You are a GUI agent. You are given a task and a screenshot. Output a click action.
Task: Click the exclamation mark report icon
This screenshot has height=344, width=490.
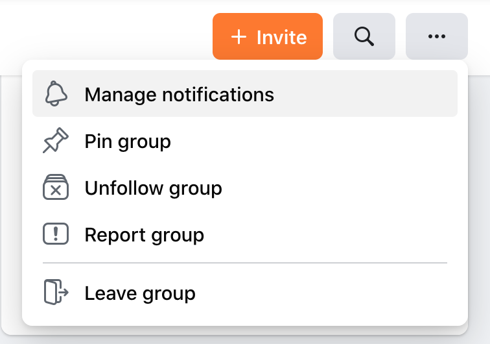(x=56, y=234)
